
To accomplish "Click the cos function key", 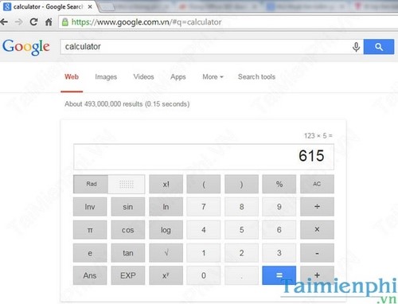I will (x=128, y=230).
